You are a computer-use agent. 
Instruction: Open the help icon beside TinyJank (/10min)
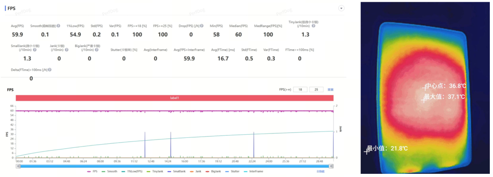point(313,25)
